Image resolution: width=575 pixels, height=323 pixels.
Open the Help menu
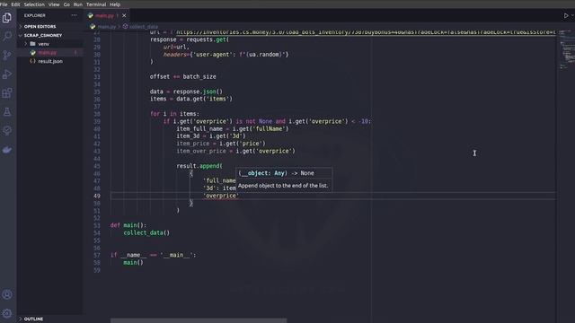pyautogui.click(x=115, y=4)
